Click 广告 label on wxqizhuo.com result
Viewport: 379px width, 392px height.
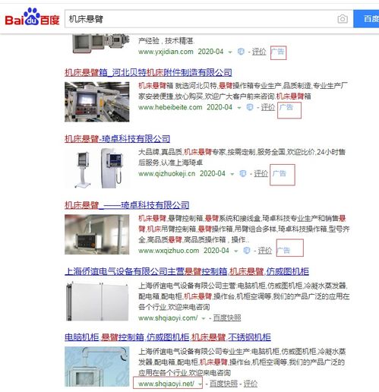pos(283,251)
